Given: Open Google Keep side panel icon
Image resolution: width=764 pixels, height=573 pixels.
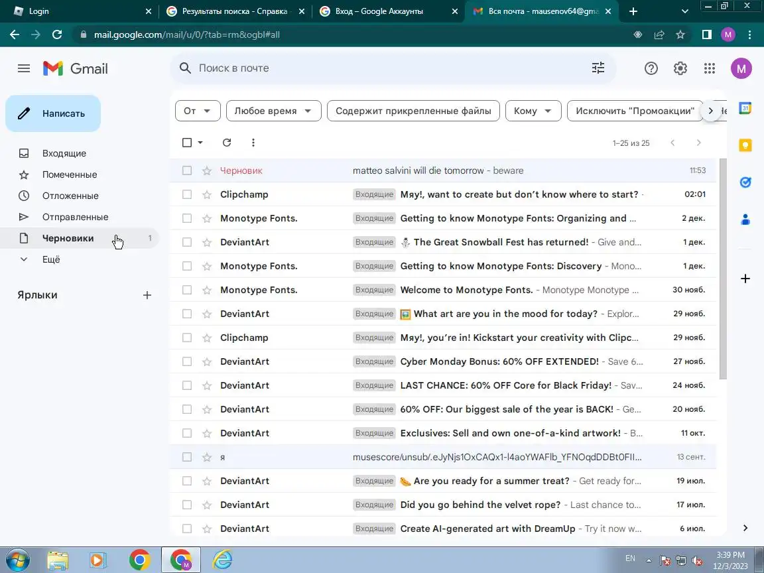Looking at the screenshot, I should coord(745,145).
